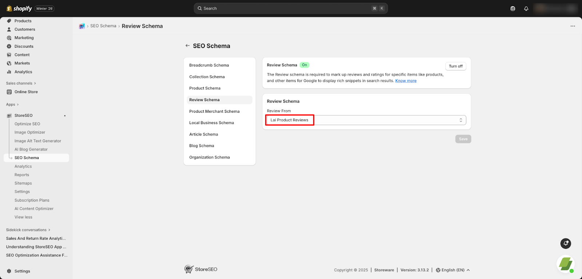
Task: Click the top search field
Action: (x=291, y=8)
